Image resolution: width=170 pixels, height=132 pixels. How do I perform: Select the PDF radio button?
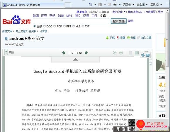[x=55, y=26]
